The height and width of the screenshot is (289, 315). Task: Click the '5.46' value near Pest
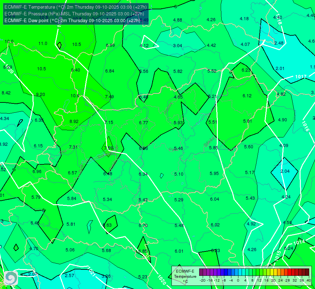click(x=178, y=149)
